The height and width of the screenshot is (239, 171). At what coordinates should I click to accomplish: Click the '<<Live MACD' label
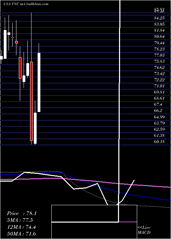(144, 230)
